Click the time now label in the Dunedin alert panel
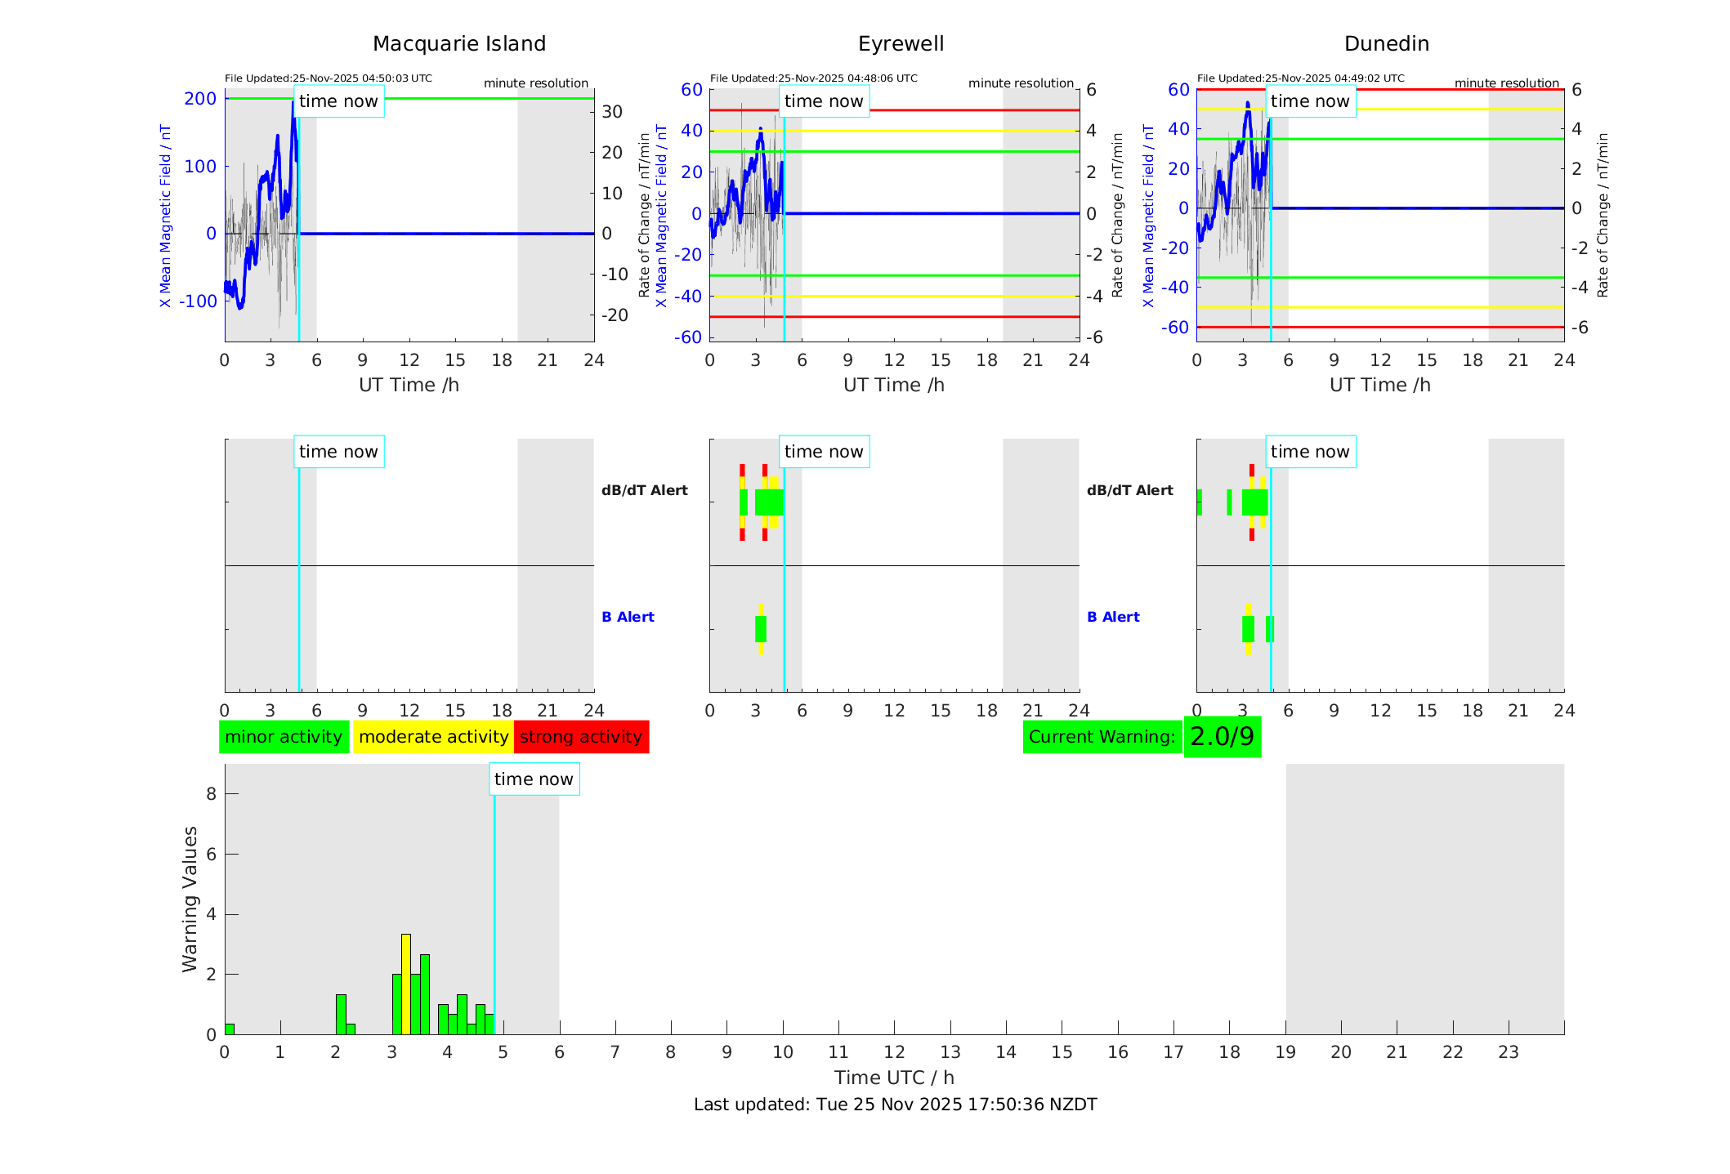Viewport: 1730px width, 1174px height. [x=1309, y=452]
